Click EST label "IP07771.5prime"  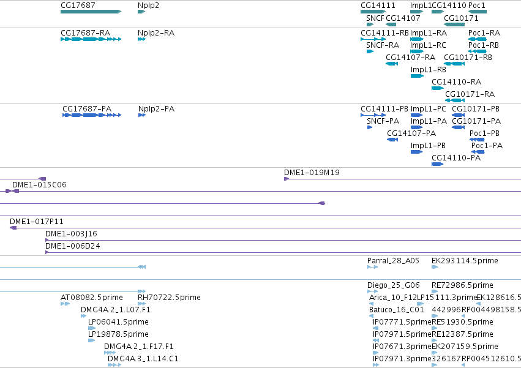coord(402,322)
